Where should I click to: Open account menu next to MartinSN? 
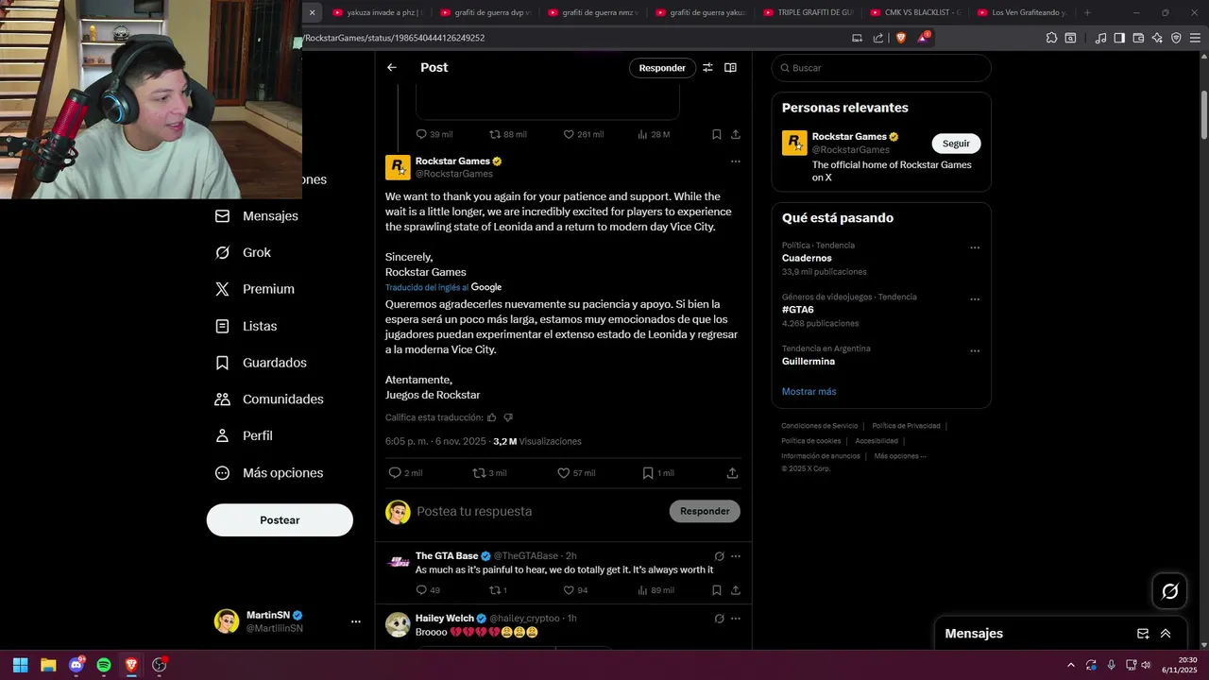356,621
